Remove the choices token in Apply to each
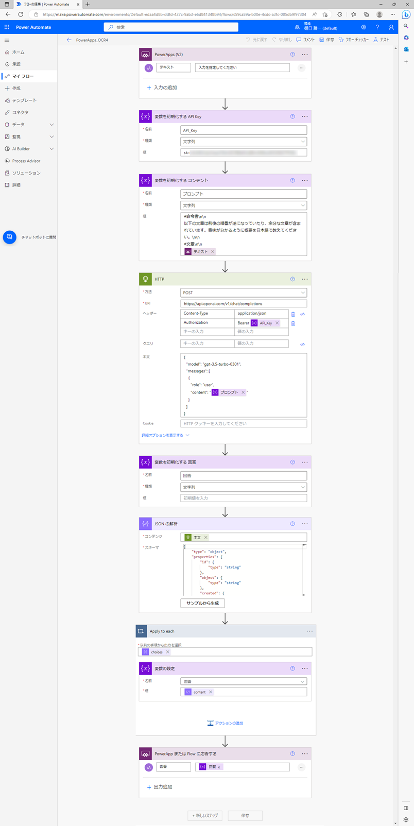Image resolution: width=414 pixels, height=826 pixels. pos(167,652)
